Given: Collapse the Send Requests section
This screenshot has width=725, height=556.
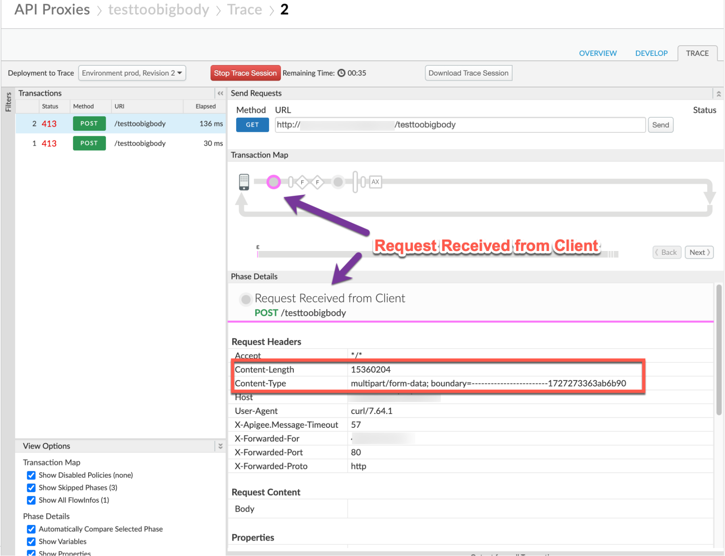Looking at the screenshot, I should click(x=718, y=94).
